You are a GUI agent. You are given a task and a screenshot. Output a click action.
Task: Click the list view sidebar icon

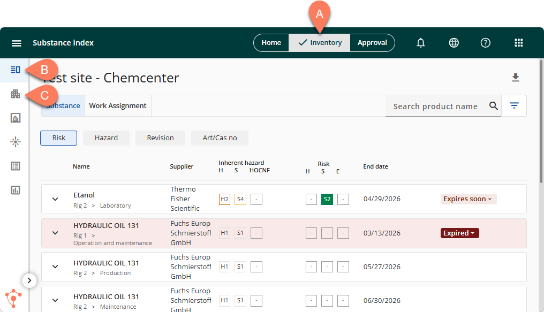click(x=16, y=166)
